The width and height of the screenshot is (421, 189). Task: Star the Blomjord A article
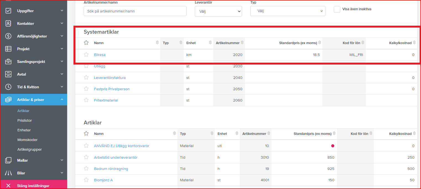click(x=86, y=180)
